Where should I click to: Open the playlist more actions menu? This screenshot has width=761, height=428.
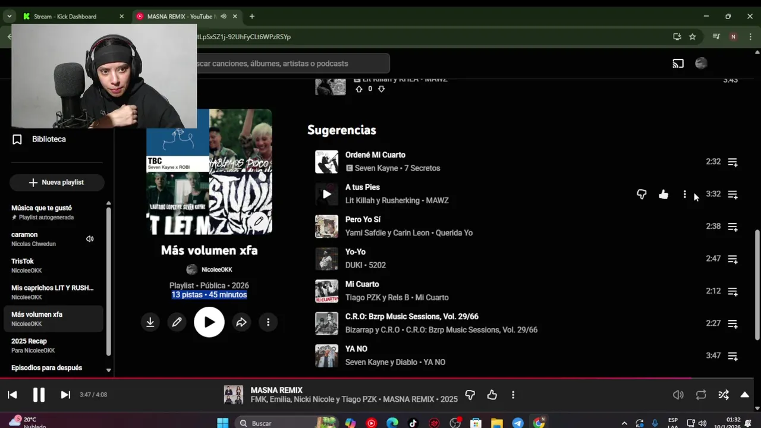pyautogui.click(x=268, y=322)
